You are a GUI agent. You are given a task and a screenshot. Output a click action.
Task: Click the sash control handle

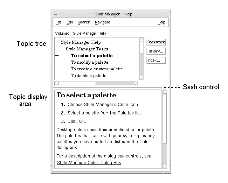click(163, 87)
